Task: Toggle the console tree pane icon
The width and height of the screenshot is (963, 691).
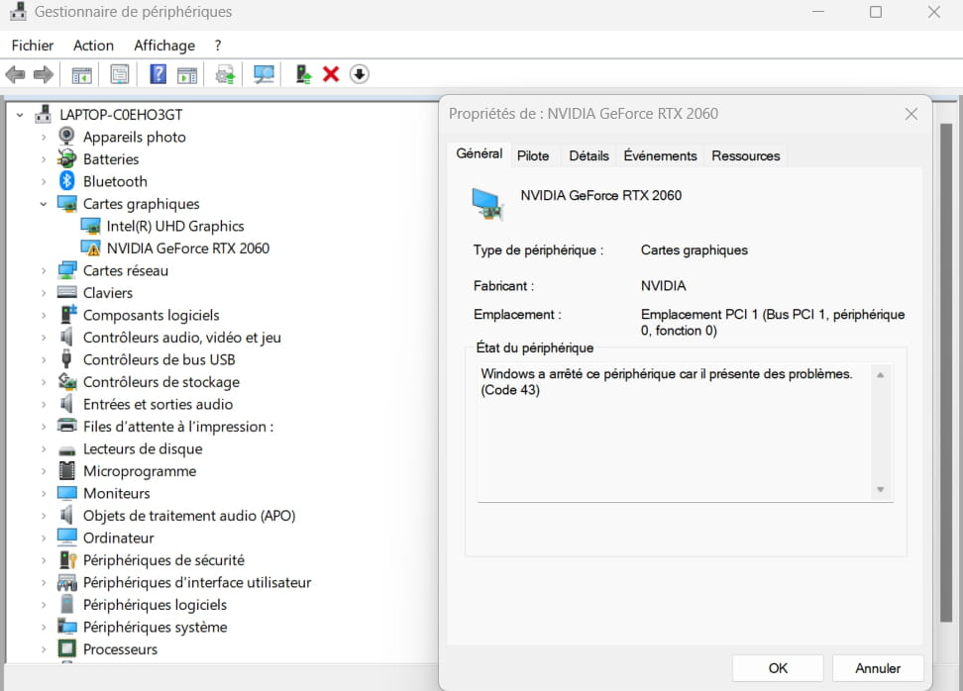Action: (81, 75)
